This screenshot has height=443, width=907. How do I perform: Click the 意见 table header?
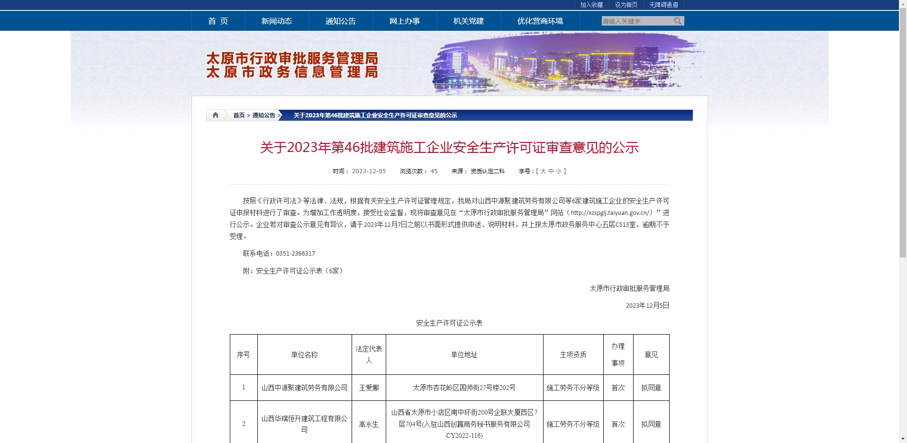pos(651,354)
